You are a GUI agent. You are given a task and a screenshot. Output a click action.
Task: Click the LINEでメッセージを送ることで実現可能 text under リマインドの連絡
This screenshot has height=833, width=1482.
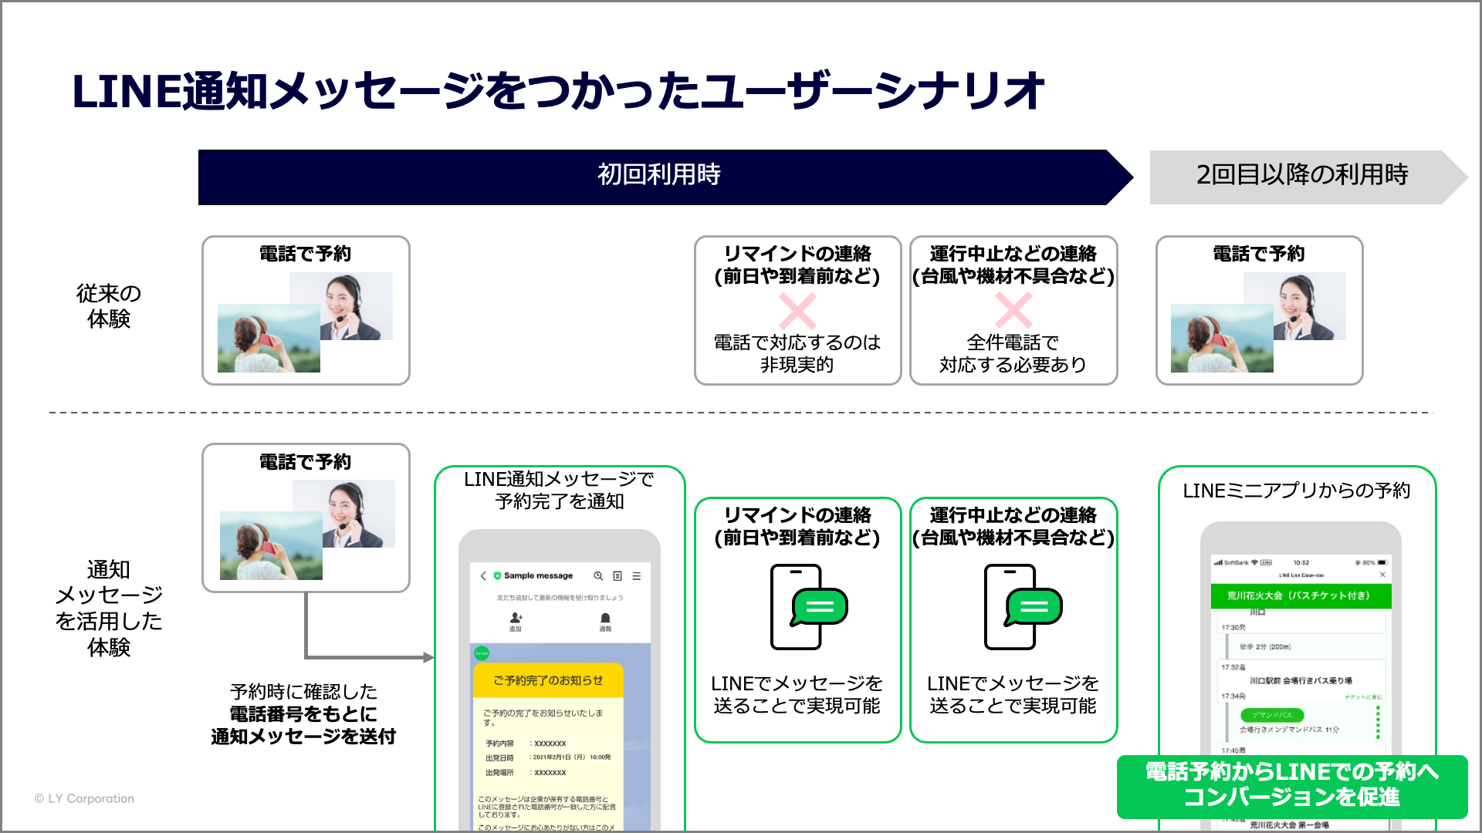[797, 694]
